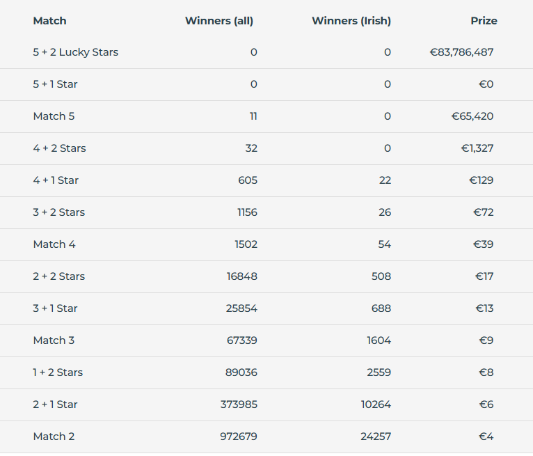Image resolution: width=533 pixels, height=456 pixels.
Task: Click the Match 5 row label
Action: point(54,116)
